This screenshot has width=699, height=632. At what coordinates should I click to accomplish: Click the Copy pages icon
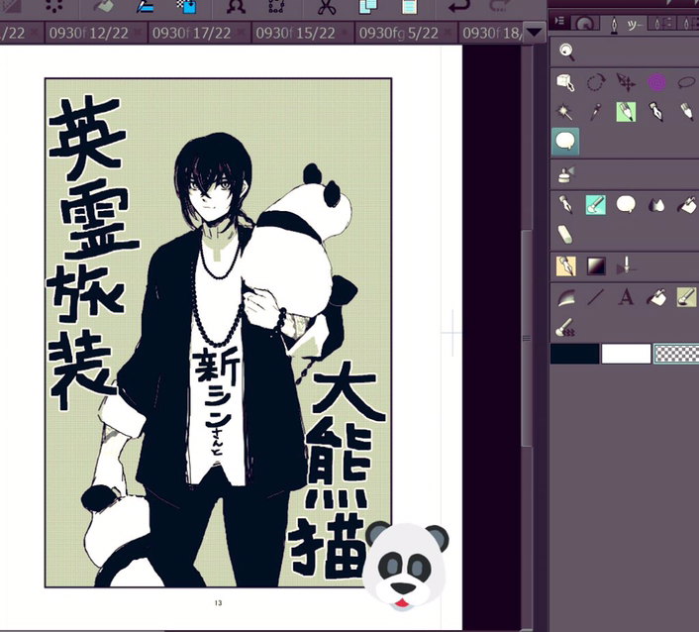click(368, 7)
